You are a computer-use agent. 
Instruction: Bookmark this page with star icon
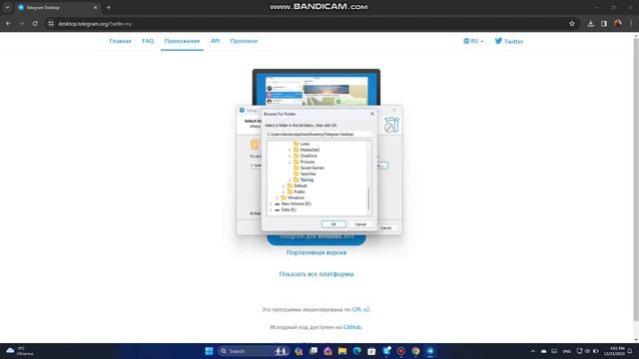[x=572, y=24]
